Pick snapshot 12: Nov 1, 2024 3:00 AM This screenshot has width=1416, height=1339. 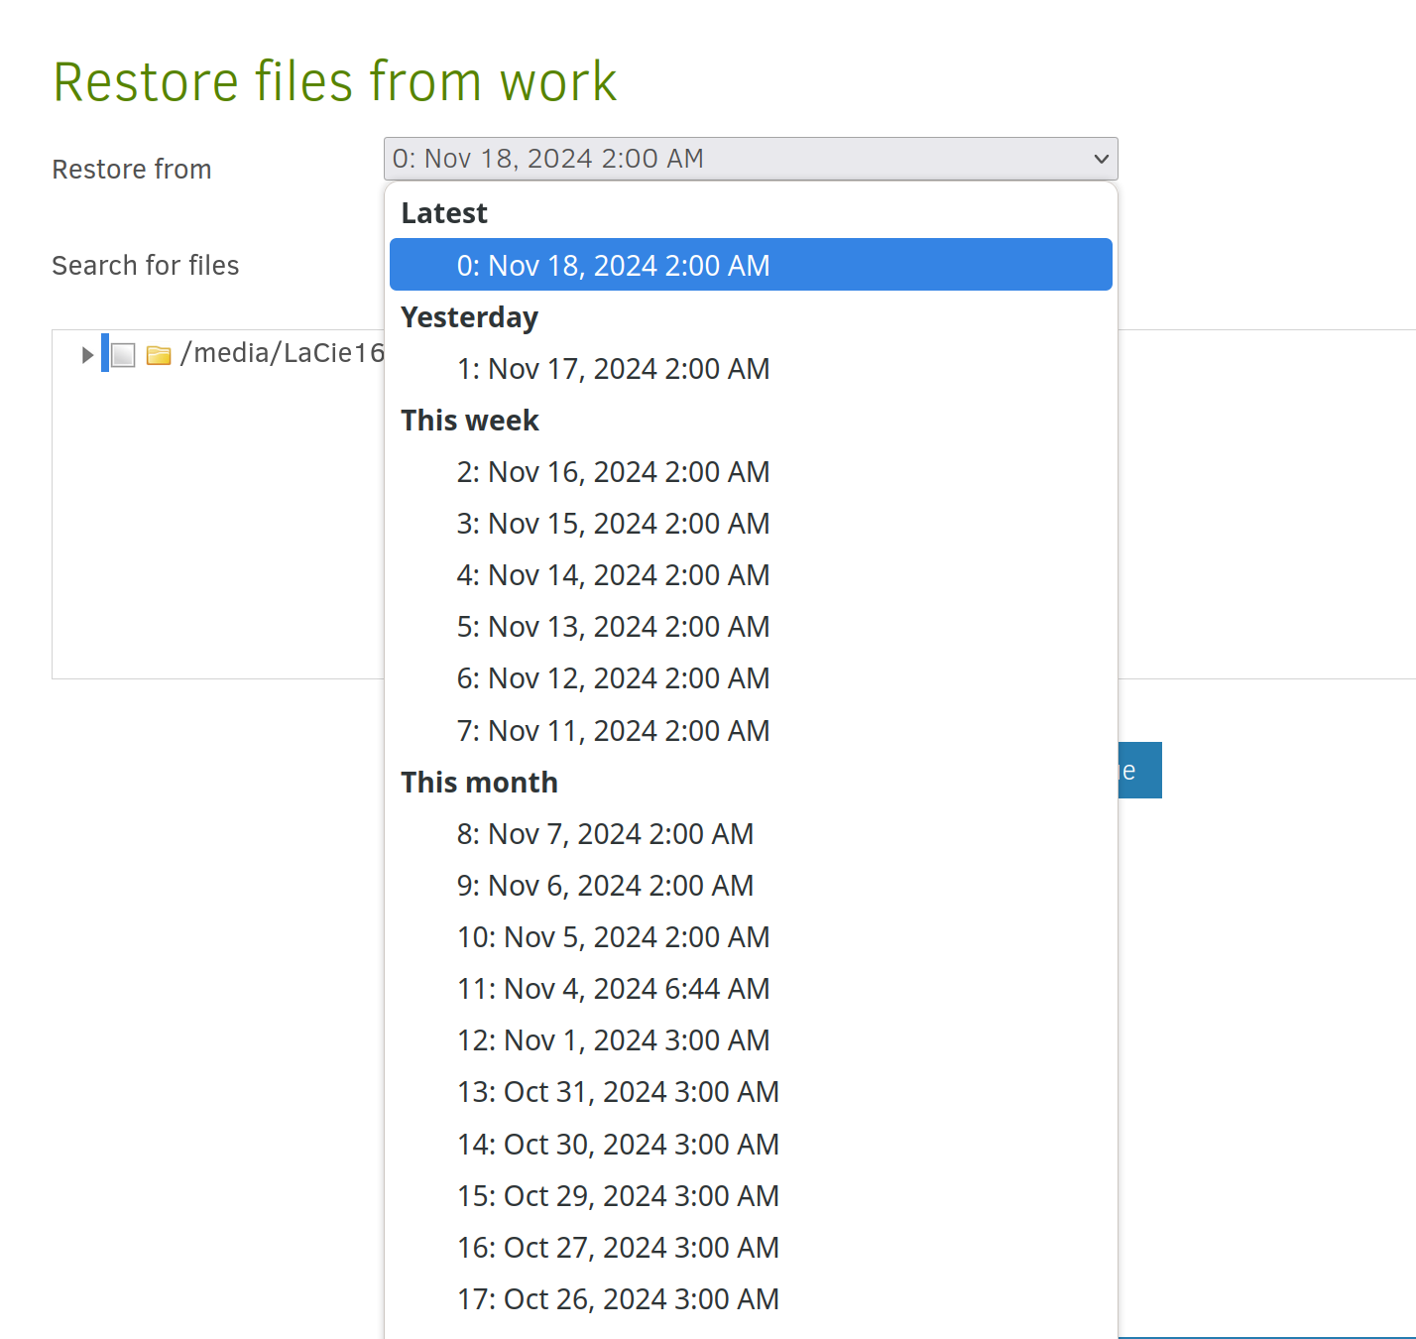612,1039
